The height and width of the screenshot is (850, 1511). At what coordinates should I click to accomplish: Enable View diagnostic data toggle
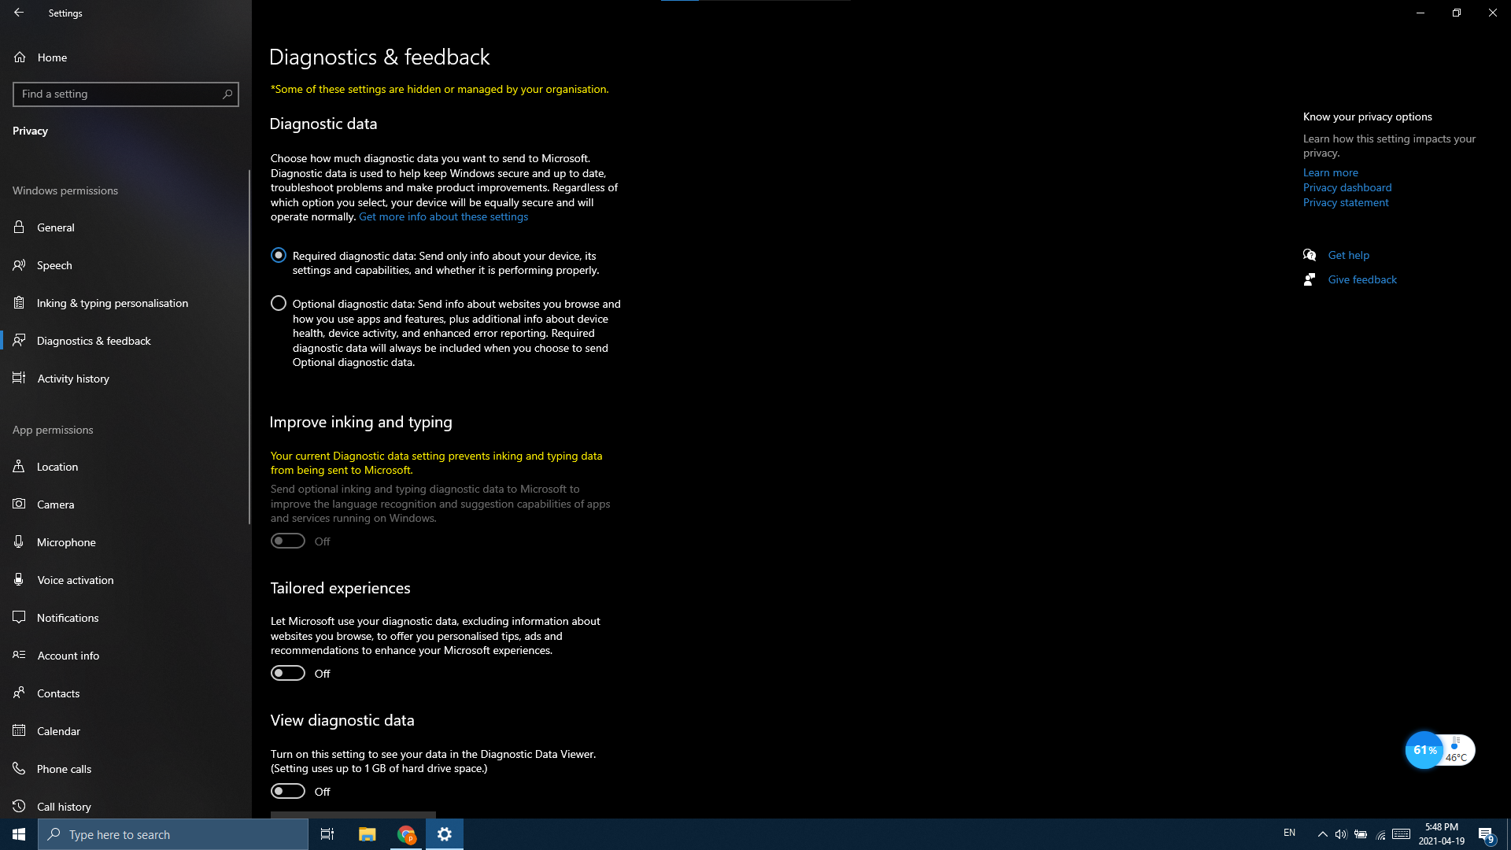pyautogui.click(x=288, y=792)
